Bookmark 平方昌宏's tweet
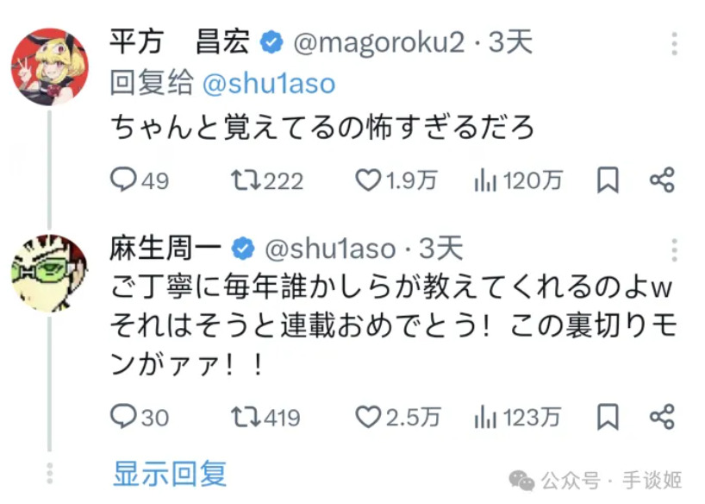Viewport: 705px width, 504px height. [x=608, y=180]
